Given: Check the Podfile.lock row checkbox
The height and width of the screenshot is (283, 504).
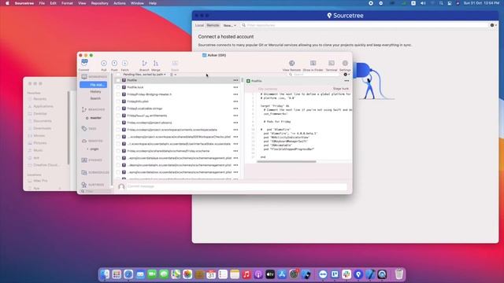Looking at the screenshot, I should click(x=118, y=87).
